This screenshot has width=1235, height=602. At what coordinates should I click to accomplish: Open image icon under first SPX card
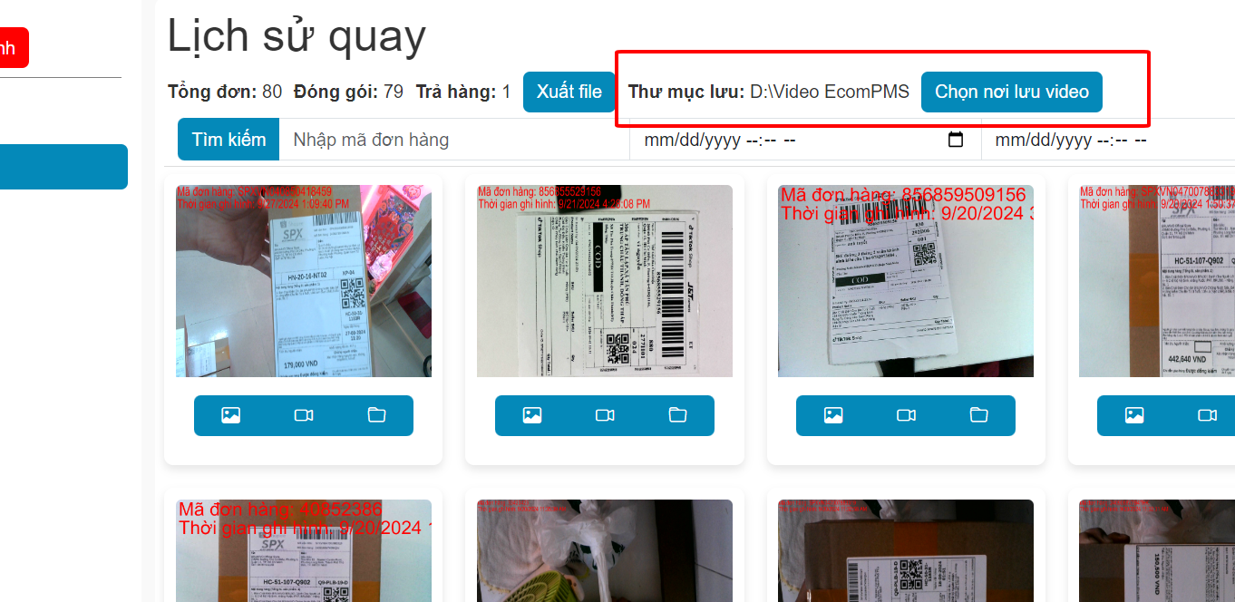pyautogui.click(x=230, y=415)
